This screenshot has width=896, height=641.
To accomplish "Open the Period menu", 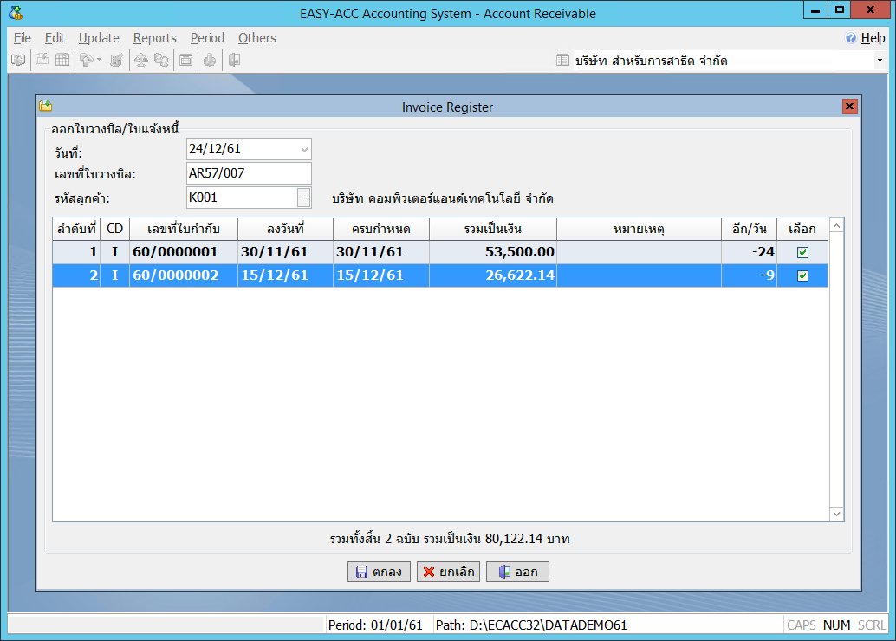I will coord(207,38).
